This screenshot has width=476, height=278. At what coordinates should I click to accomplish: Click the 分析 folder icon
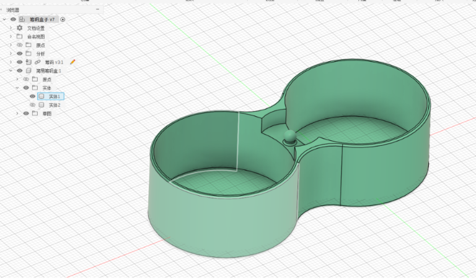(29, 53)
